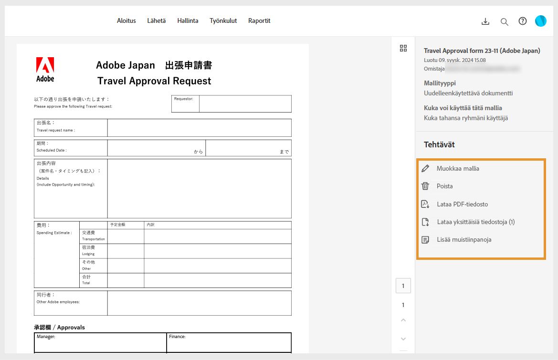Click the current page number input box
Screen dimensions: 558x360
click(x=403, y=286)
